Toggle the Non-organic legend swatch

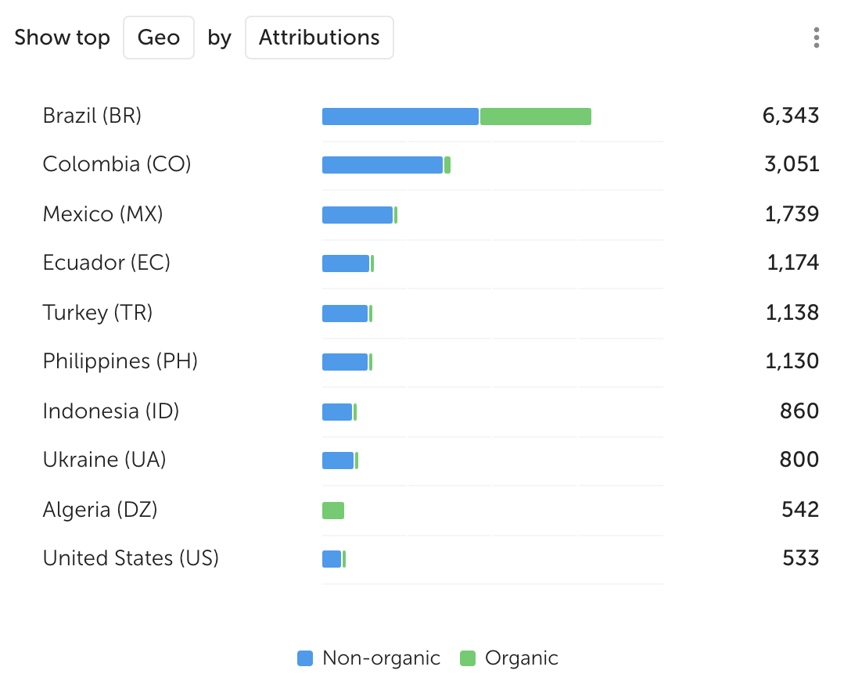[x=305, y=658]
